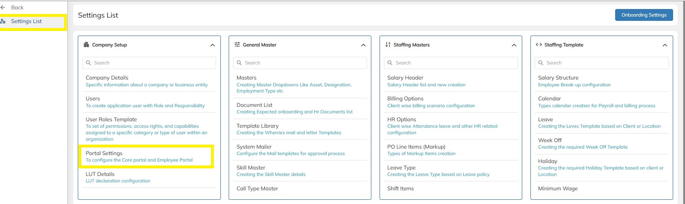The image size is (685, 204).
Task: Collapse the Company Setup panel
Action: click(212, 45)
